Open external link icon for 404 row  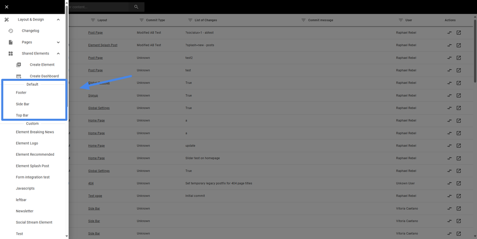pyautogui.click(x=459, y=184)
